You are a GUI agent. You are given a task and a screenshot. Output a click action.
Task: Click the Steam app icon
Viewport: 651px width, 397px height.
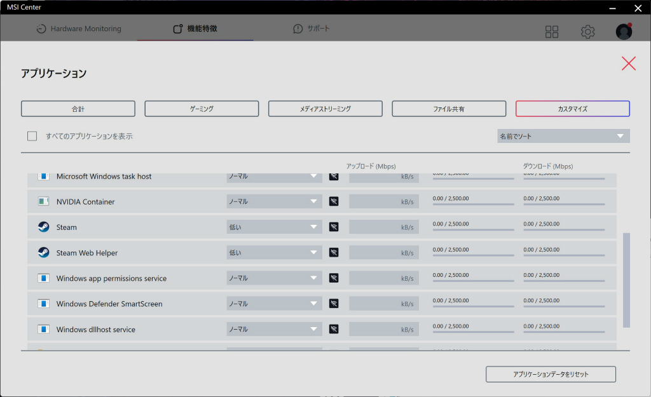(44, 227)
